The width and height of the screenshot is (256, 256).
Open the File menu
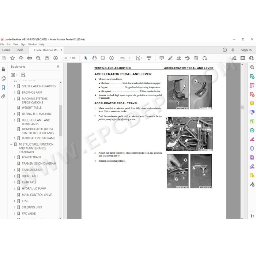tap(2, 44)
